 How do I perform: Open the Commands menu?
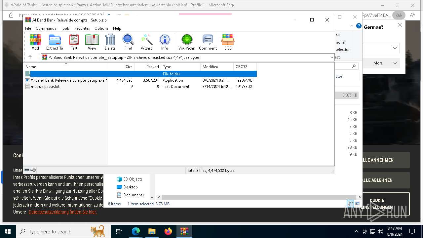click(x=46, y=28)
